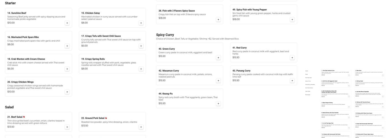Select Beverages in the small category sidebar
387x138 pixels.
[x=308, y=95]
